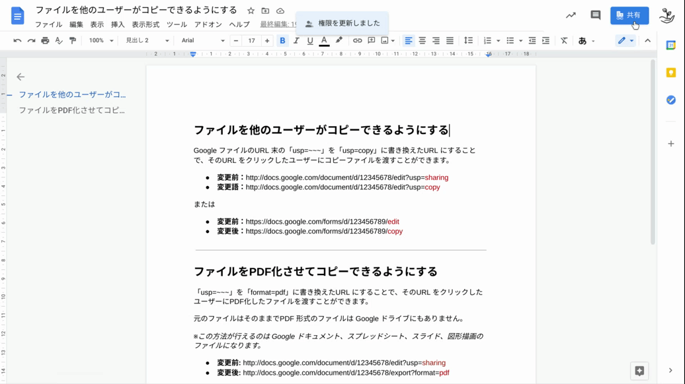
Task: Open the 表示 menu
Action: [x=97, y=24]
